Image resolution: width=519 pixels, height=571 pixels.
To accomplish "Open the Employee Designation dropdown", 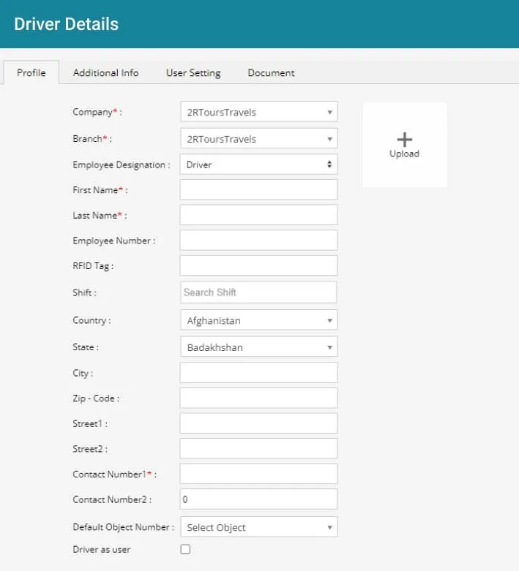I will click(x=258, y=165).
